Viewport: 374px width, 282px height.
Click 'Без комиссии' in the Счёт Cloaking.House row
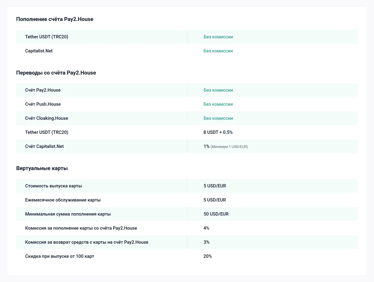point(218,118)
